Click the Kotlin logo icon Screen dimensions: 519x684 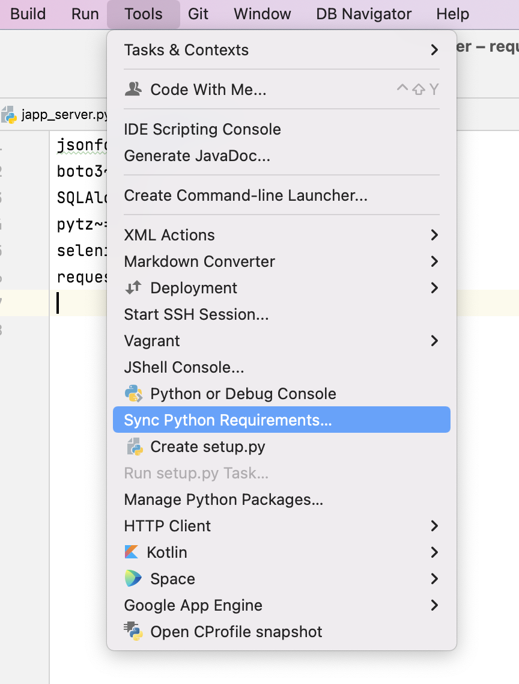point(132,552)
